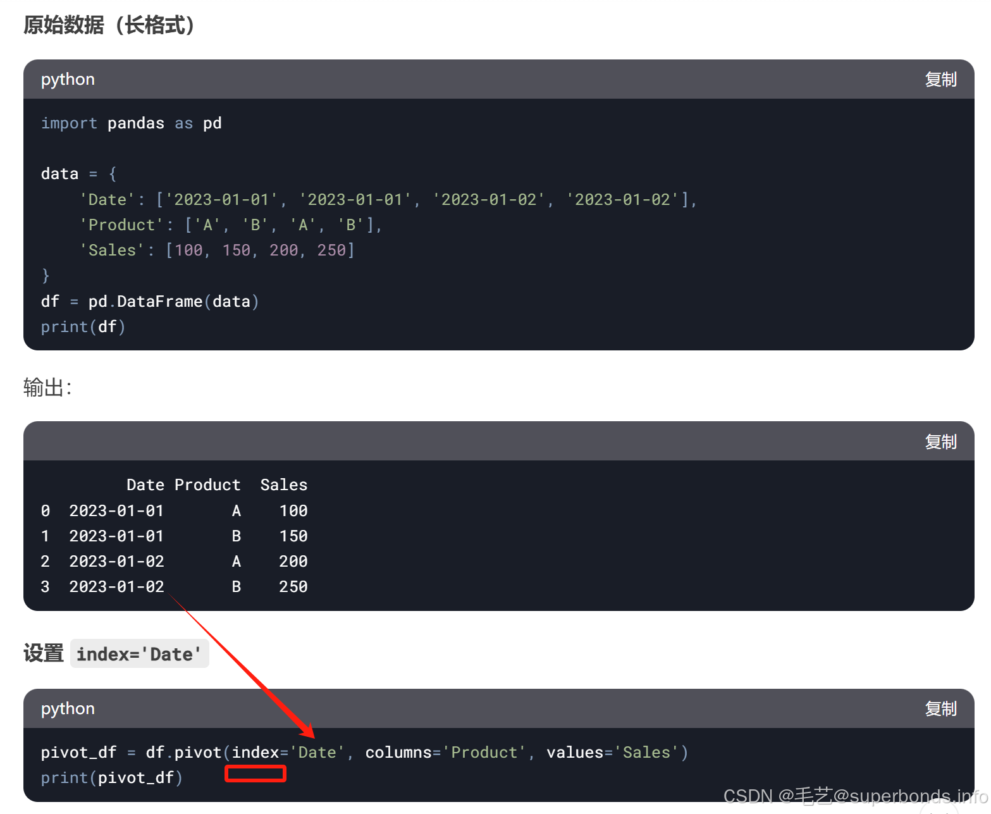Click the print(df) statement

click(x=82, y=326)
